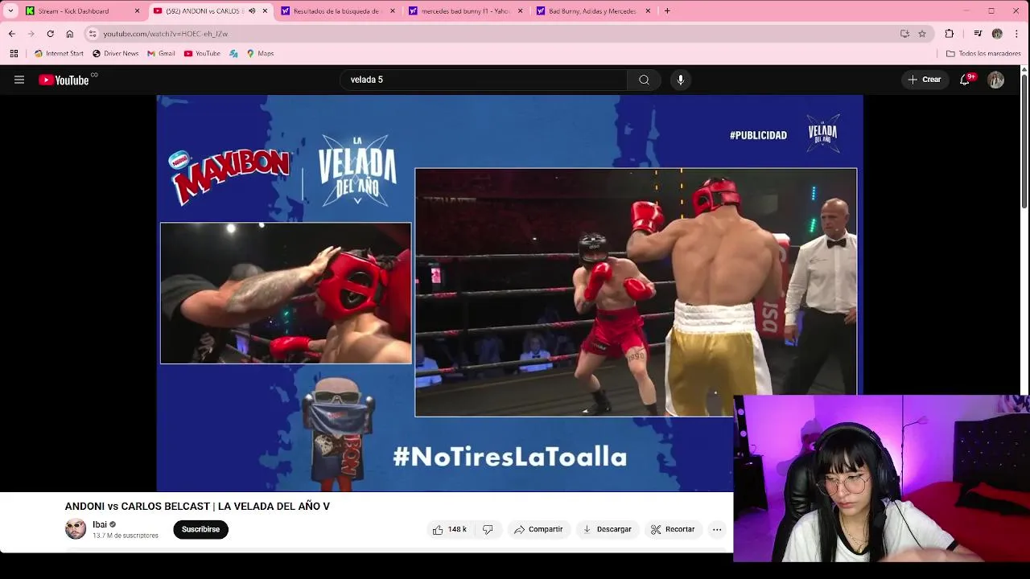1030x579 pixels.
Task: Expand the Todos los marcadores folder
Action: pyautogui.click(x=983, y=54)
